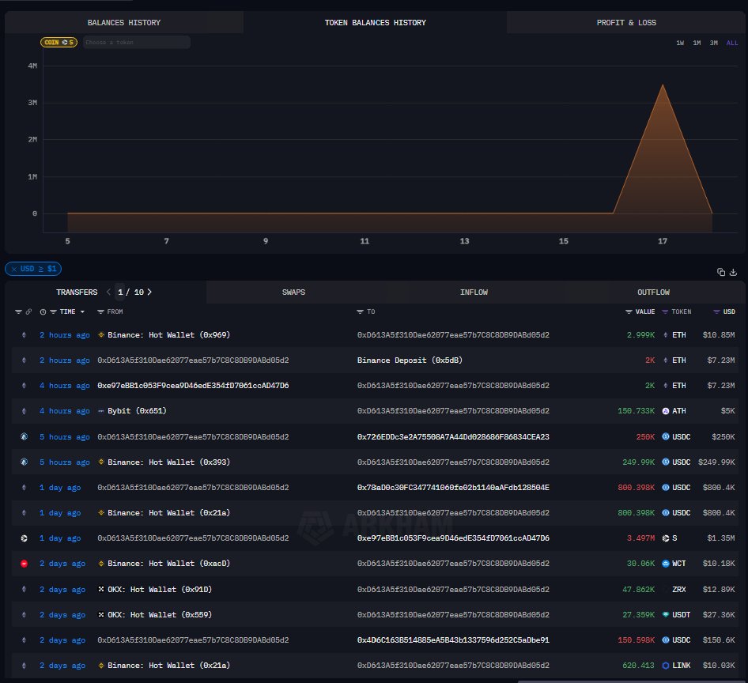Click the ZRX token label
This screenshot has height=683, width=748.
679,589
